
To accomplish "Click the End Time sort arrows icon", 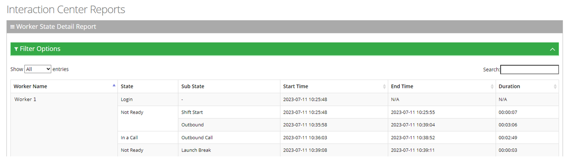I will pos(492,86).
